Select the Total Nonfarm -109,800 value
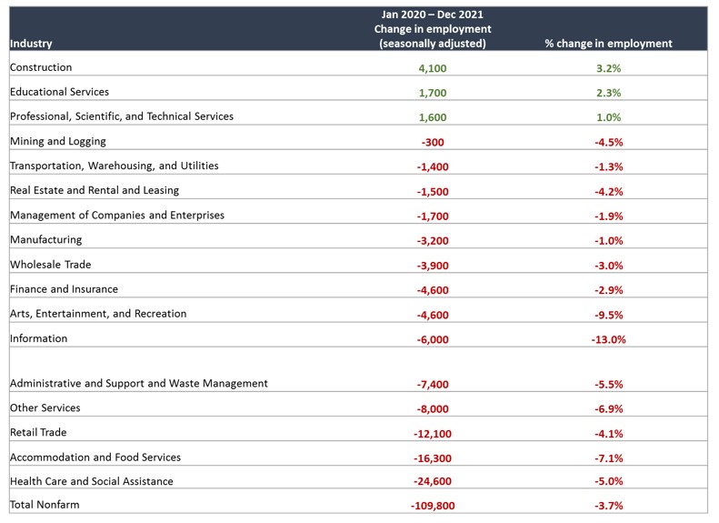This screenshot has width=719, height=523. (433, 506)
